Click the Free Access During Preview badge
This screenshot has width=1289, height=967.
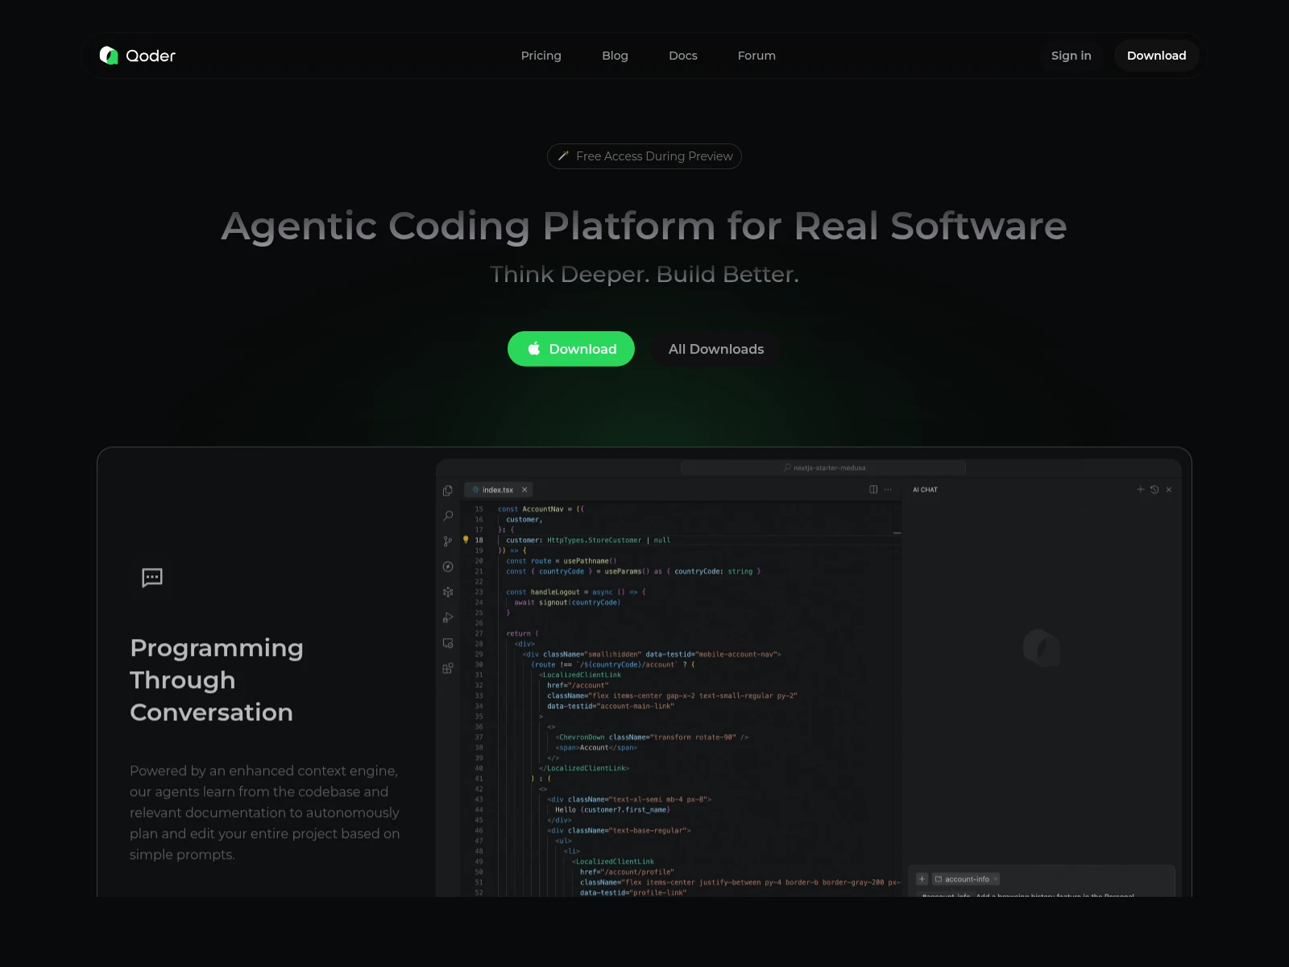(644, 156)
